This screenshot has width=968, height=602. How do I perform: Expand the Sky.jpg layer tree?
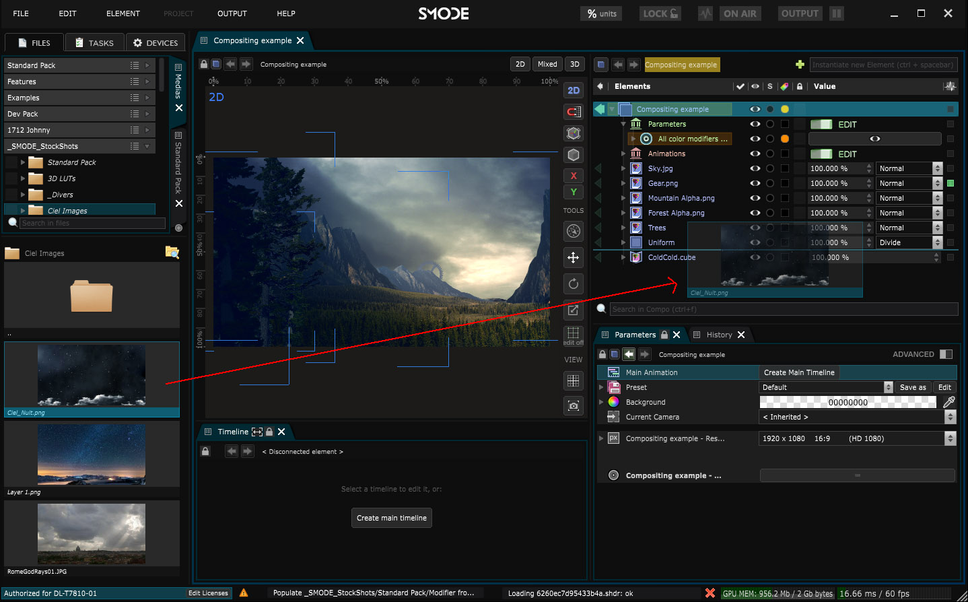[623, 168]
